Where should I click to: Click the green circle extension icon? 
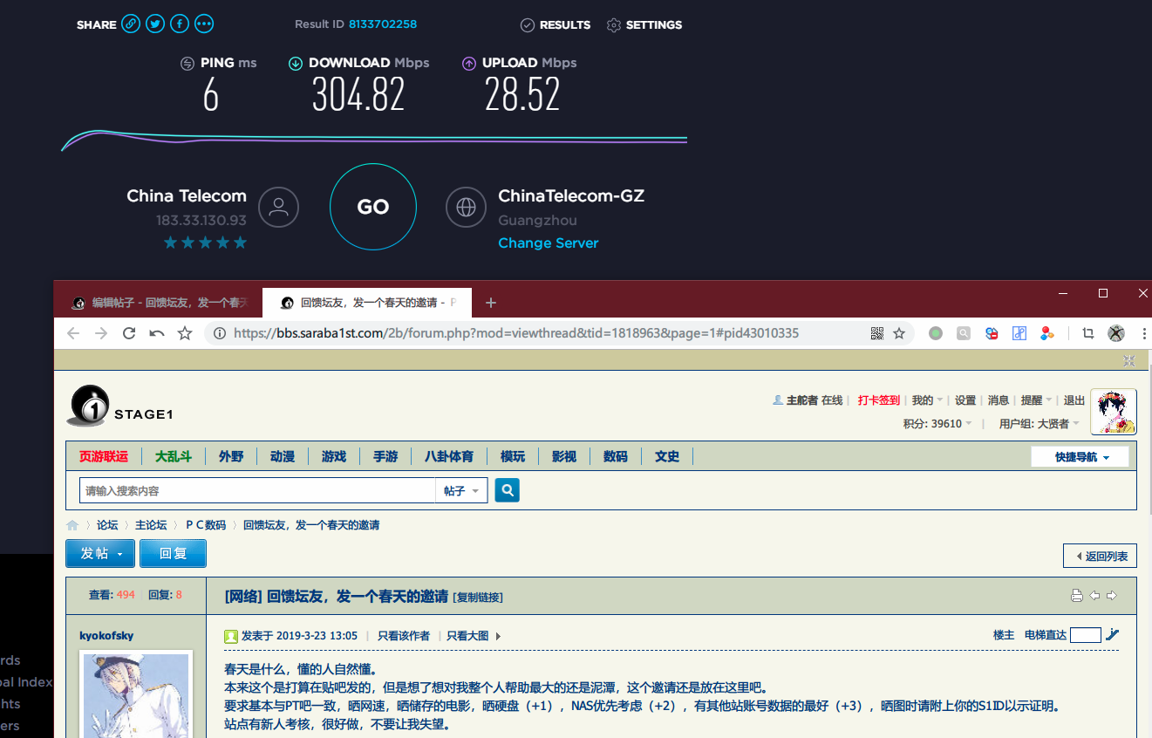pos(936,333)
